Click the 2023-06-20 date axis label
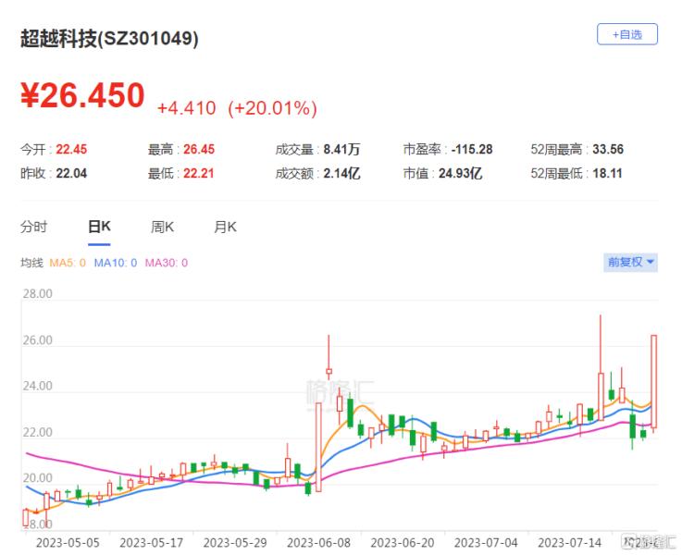 tap(403, 543)
